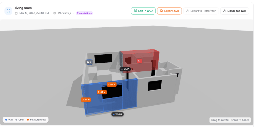Click the room scan icon beside the title

click(8, 11)
